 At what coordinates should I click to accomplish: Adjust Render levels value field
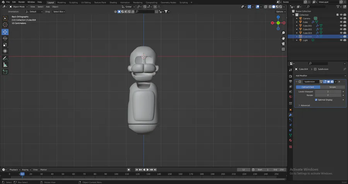click(x=328, y=95)
